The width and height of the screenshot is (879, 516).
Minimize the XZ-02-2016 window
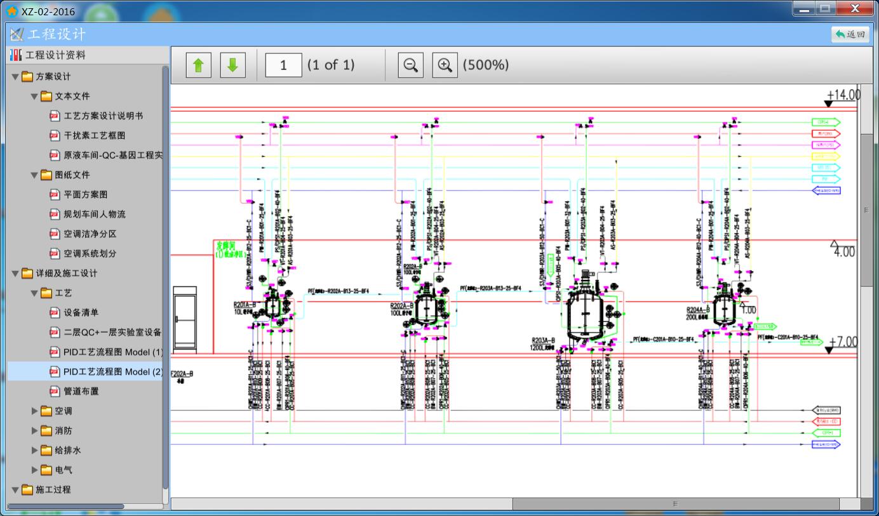click(803, 9)
